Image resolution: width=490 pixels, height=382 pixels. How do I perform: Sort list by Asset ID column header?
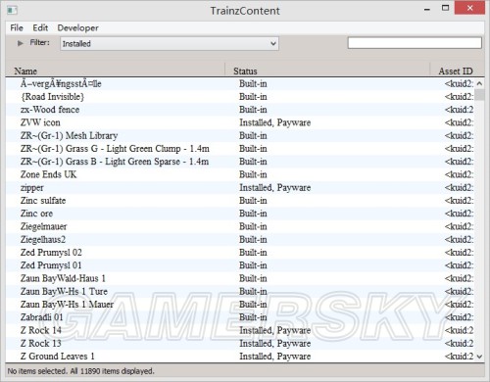coord(457,71)
